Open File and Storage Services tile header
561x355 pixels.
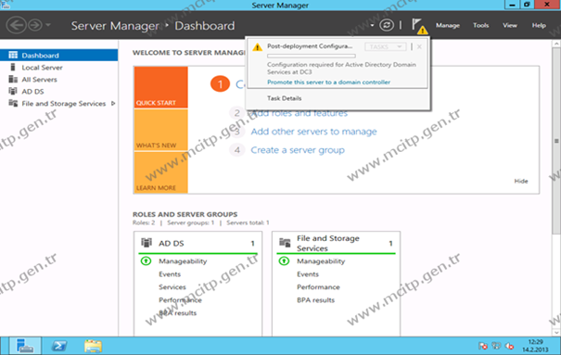(336, 243)
